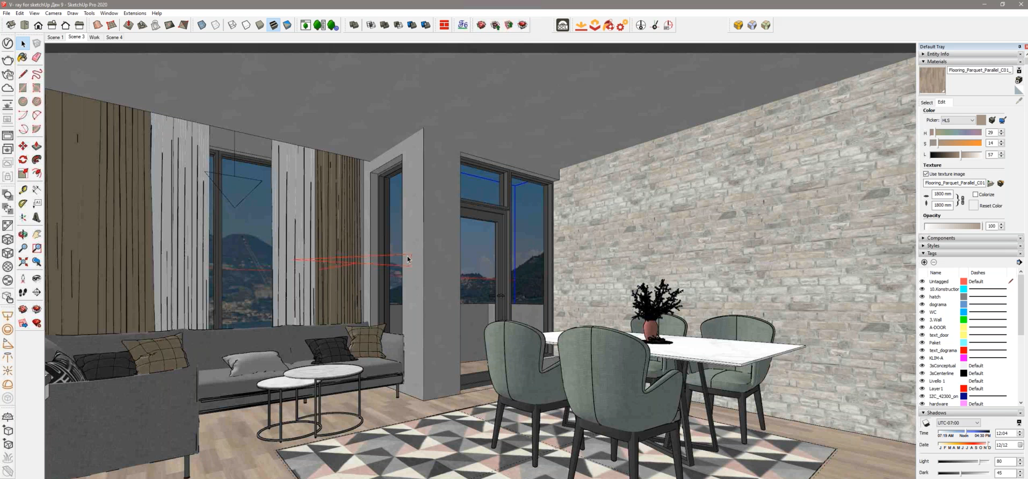Switch to Select tab in Materials
The width and height of the screenshot is (1028, 479).
point(926,102)
